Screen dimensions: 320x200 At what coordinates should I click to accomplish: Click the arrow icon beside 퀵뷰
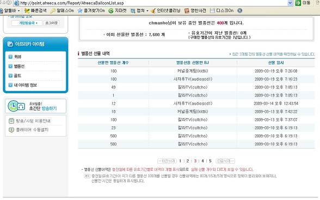pos(10,57)
